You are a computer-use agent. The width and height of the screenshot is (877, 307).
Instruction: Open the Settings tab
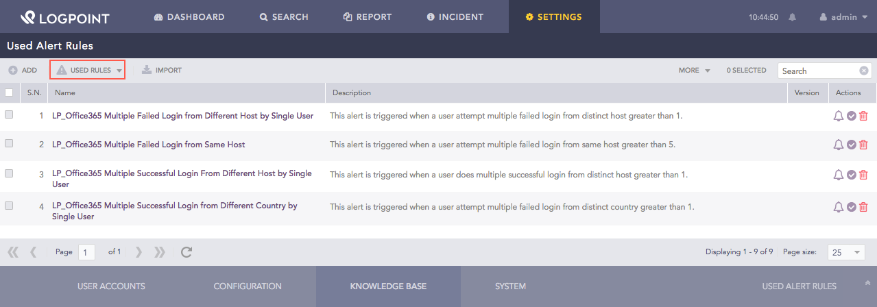[553, 17]
